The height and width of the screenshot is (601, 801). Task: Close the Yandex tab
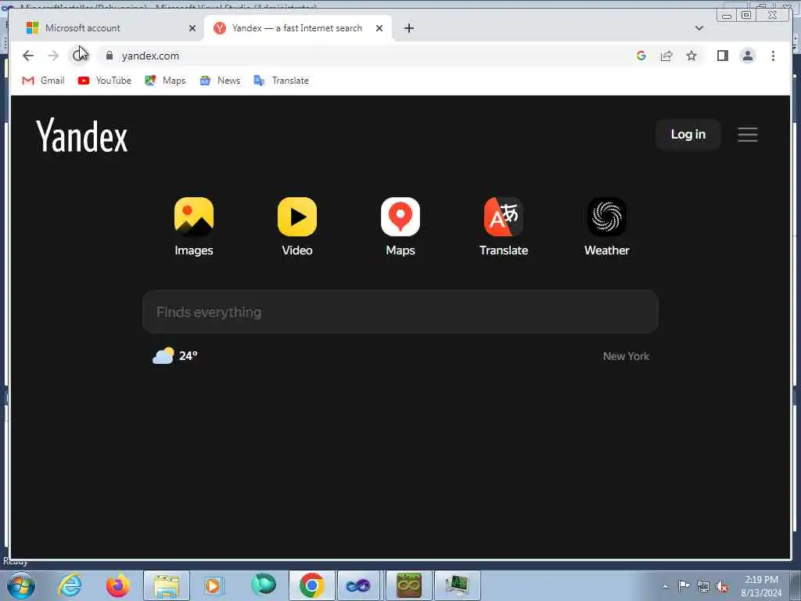click(379, 28)
